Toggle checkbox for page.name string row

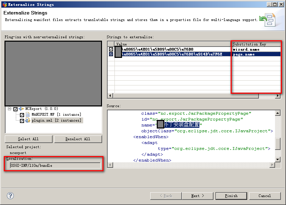pos(111,54)
